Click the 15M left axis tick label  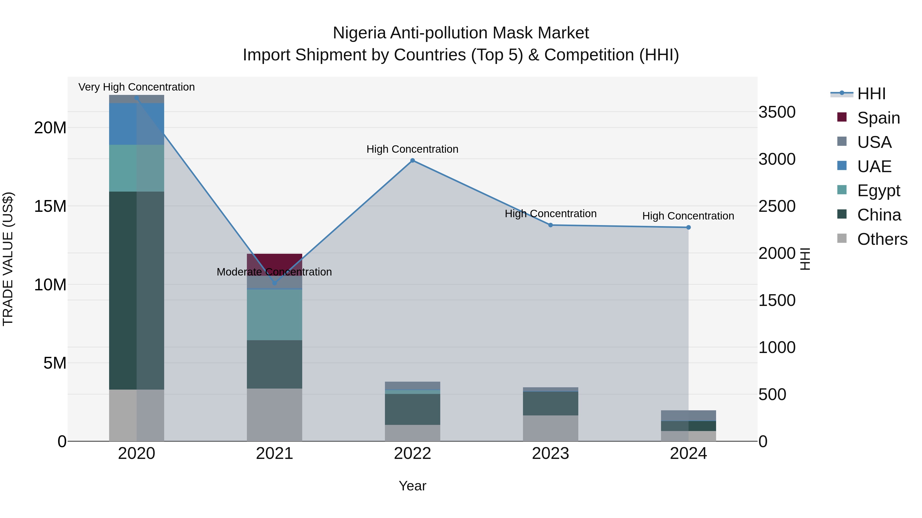click(50, 206)
